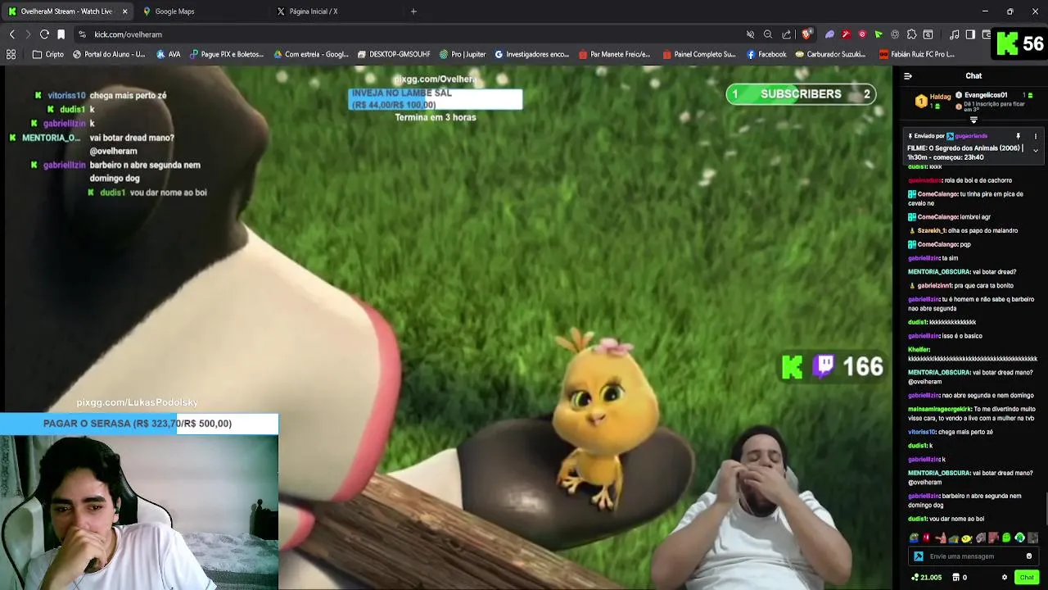The image size is (1048, 590).
Task: Expand the pinned FILME message chevron
Action: click(1035, 151)
